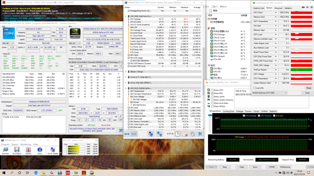
Task: Click the CPUID button
Action: tap(272, 167)
